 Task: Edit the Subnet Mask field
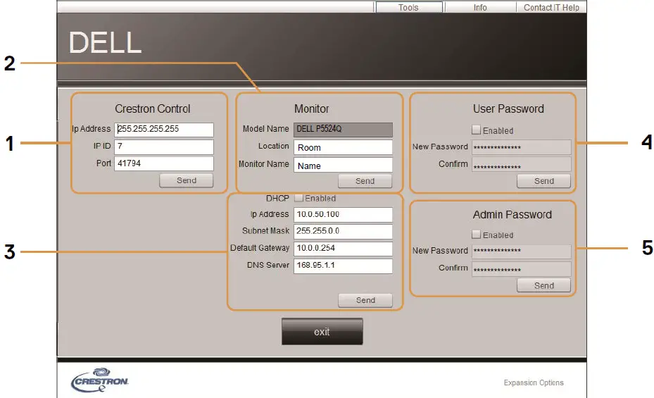coord(343,232)
